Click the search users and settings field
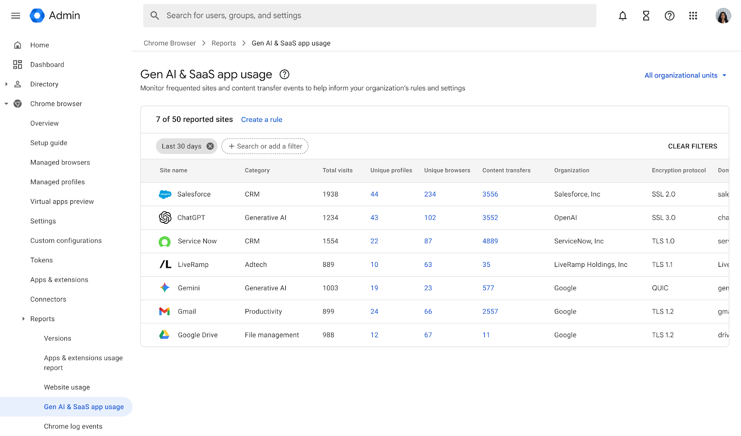This screenshot has height=436, width=741. pos(370,16)
